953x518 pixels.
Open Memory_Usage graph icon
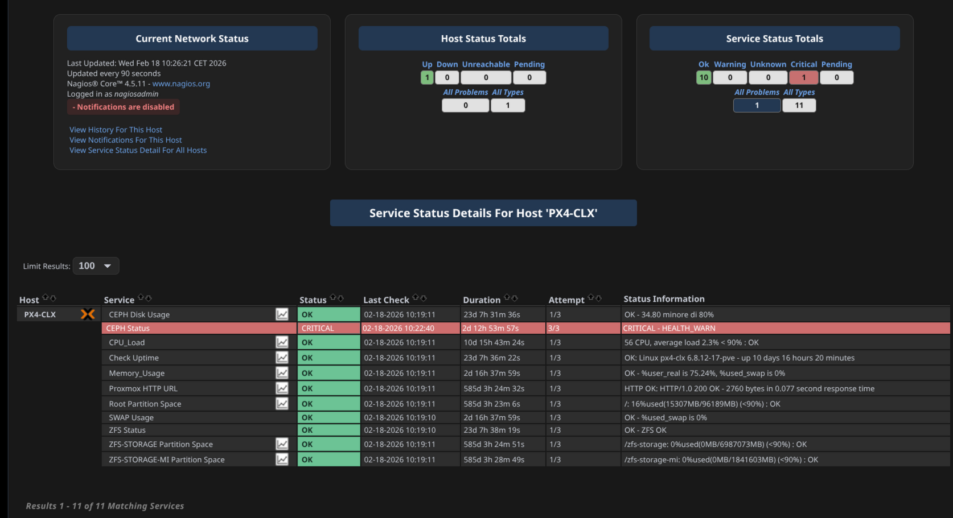282,372
